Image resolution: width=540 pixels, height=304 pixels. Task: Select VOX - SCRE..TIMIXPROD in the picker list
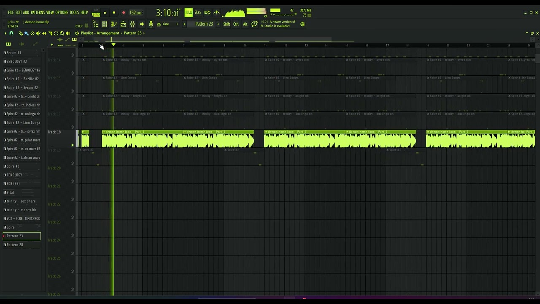22,219
